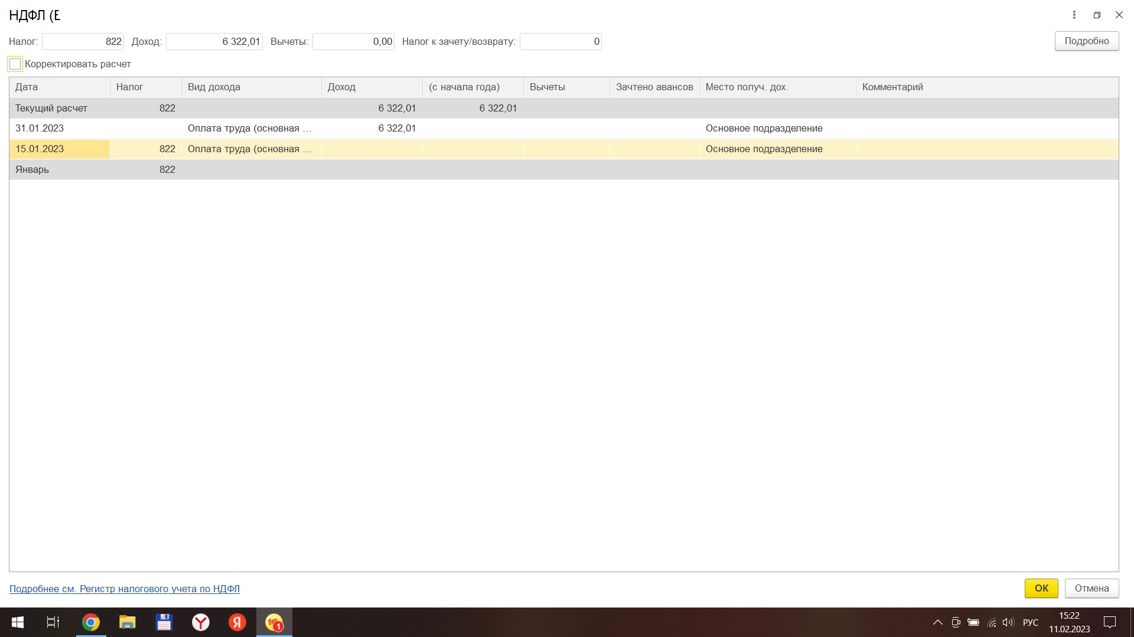Open Windows Task View
Viewport: 1134px width, 637px height.
pyautogui.click(x=53, y=622)
